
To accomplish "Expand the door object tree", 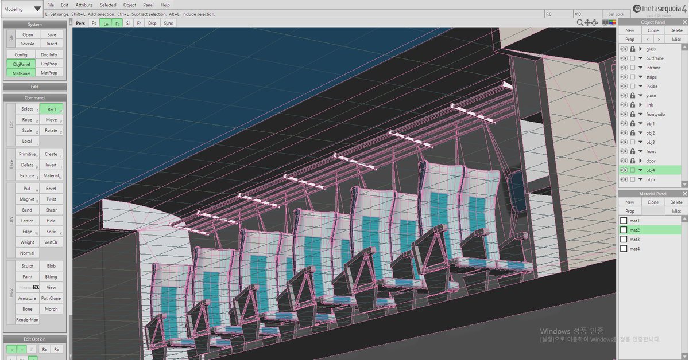I will (640, 161).
